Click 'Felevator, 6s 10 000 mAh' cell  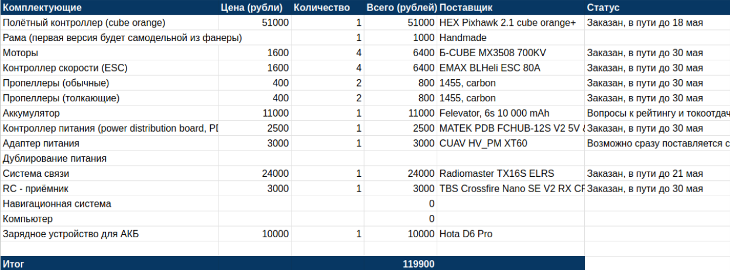(510, 113)
